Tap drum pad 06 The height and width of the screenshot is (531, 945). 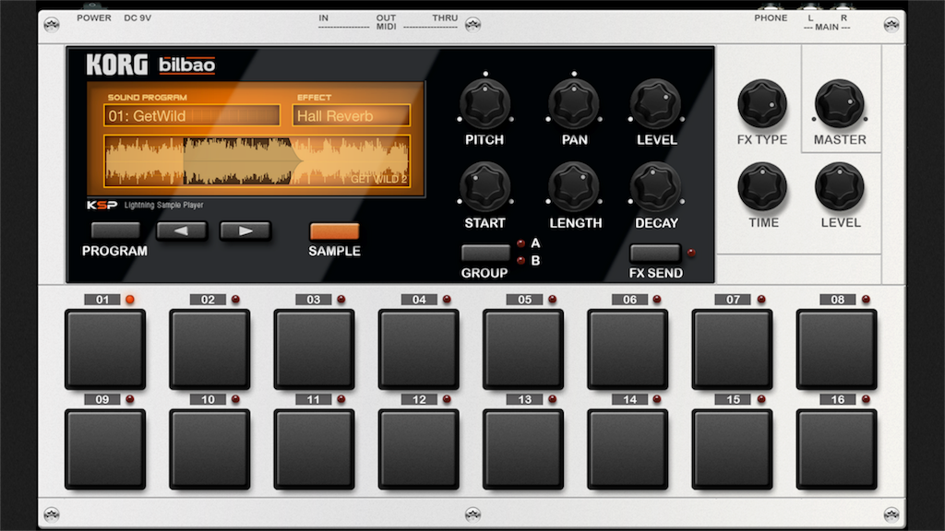628,349
